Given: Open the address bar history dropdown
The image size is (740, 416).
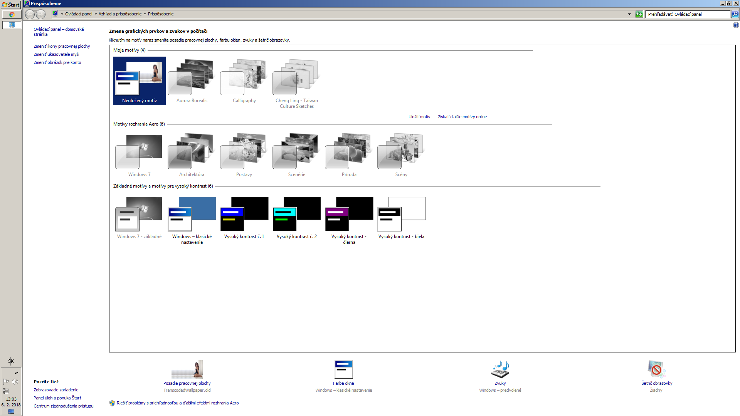Looking at the screenshot, I should 629,14.
